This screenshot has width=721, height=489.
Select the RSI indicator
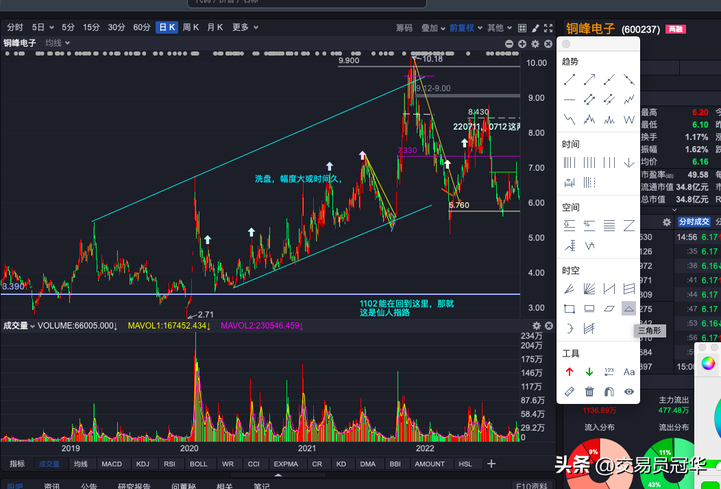(x=170, y=464)
